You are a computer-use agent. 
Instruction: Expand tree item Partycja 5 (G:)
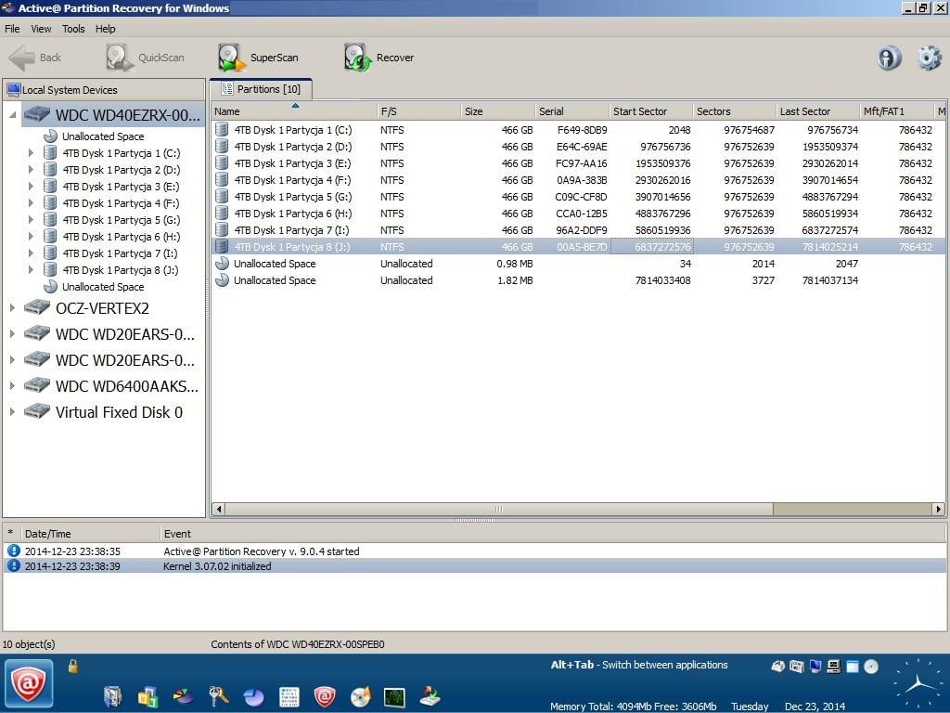pyautogui.click(x=31, y=220)
